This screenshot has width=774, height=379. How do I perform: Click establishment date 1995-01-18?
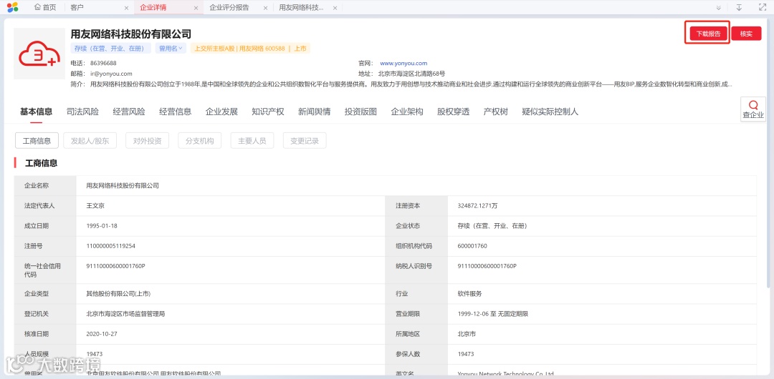(x=102, y=226)
